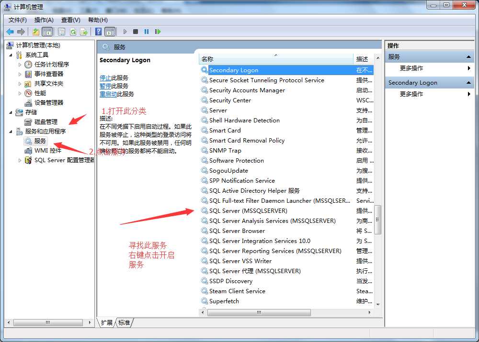Click the Export List toolbar icon
Screen dimensions: 479x342
84,32
